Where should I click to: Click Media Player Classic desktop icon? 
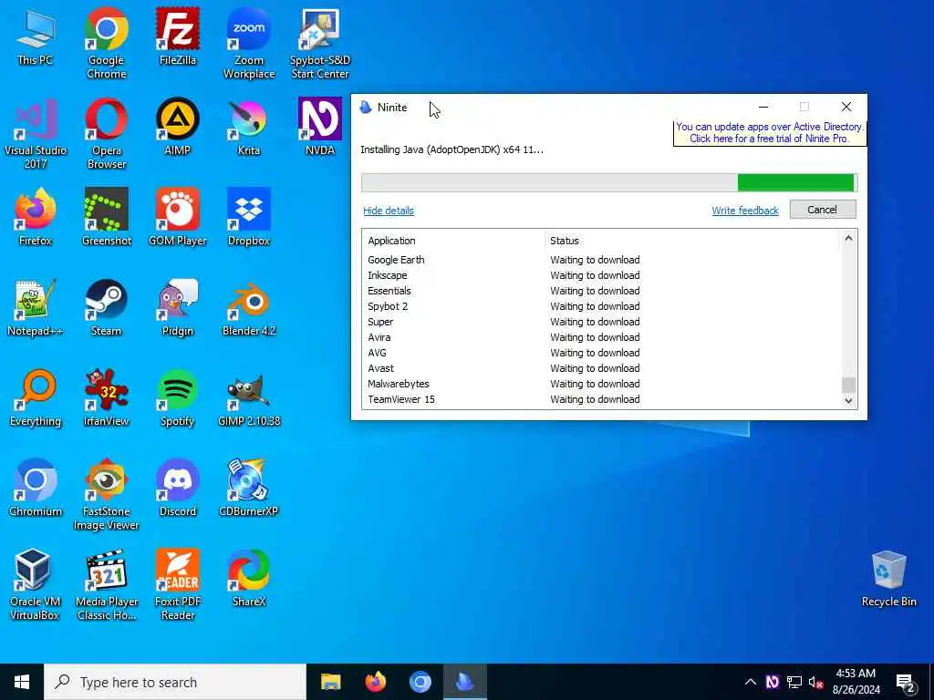106,584
